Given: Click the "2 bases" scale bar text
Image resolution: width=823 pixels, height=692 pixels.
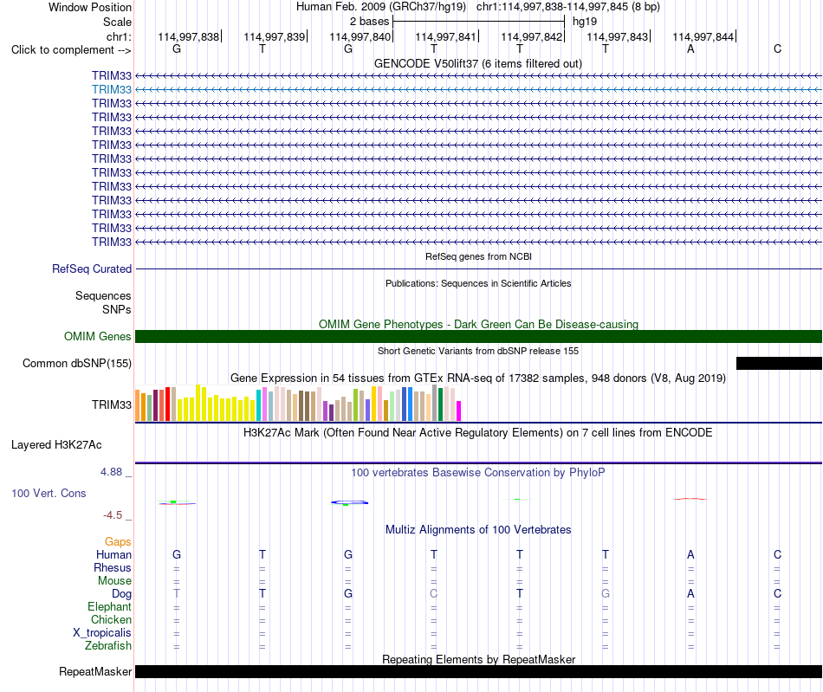Looking at the screenshot, I should click(x=370, y=22).
